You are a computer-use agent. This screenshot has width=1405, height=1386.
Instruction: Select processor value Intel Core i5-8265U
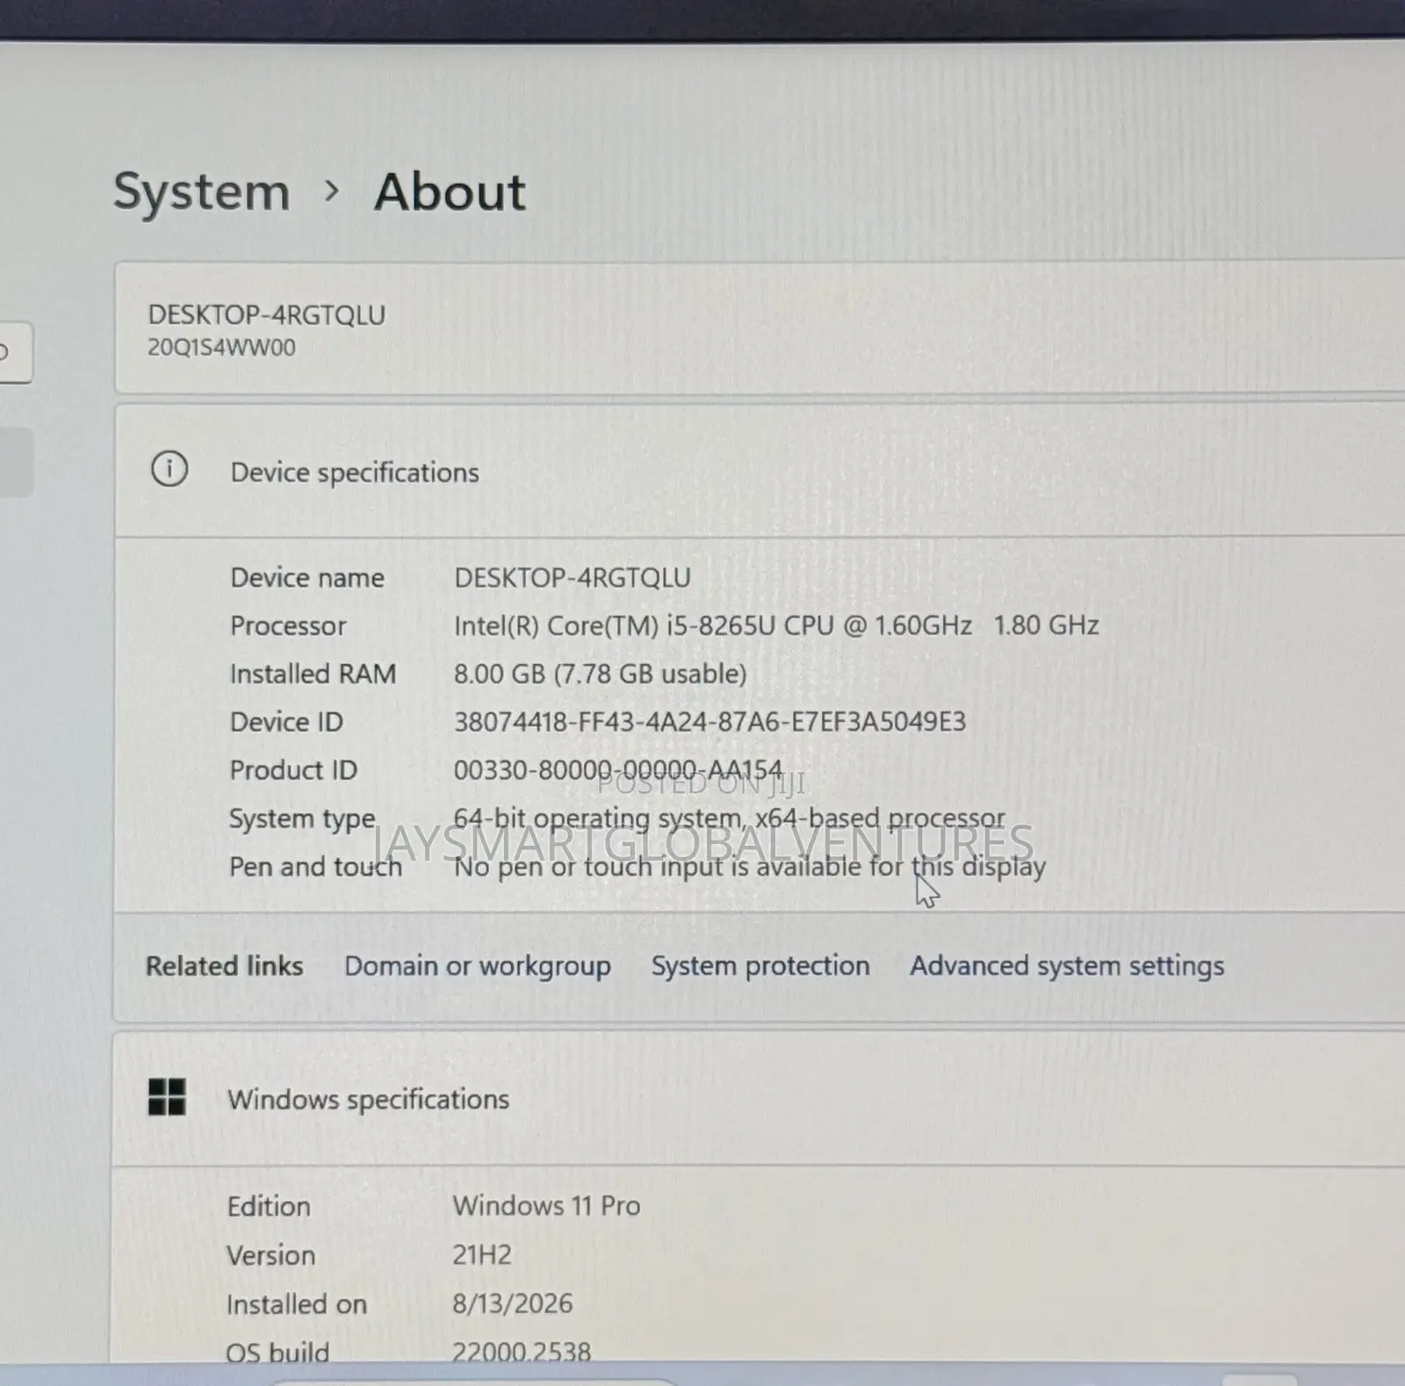pyautogui.click(x=776, y=625)
